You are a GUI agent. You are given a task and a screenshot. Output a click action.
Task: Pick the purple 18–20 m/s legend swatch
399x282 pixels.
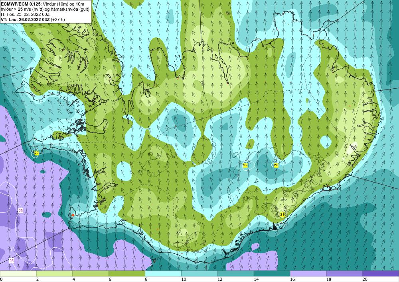pyautogui.click(x=344, y=274)
